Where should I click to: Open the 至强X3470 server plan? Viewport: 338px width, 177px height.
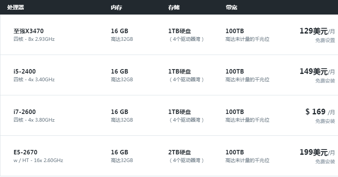pyautogui.click(x=28, y=31)
